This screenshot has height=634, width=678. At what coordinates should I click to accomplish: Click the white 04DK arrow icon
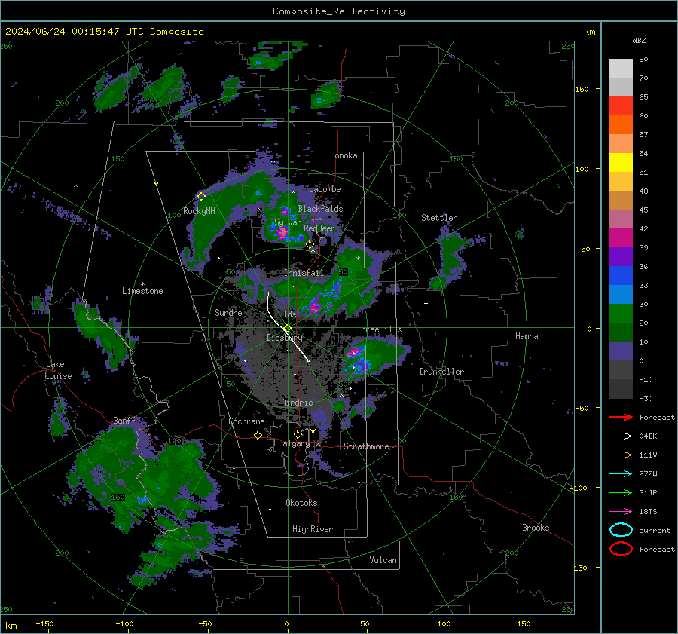pos(621,436)
